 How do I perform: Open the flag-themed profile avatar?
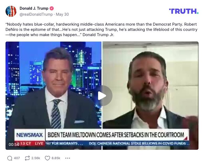coord(11,11)
